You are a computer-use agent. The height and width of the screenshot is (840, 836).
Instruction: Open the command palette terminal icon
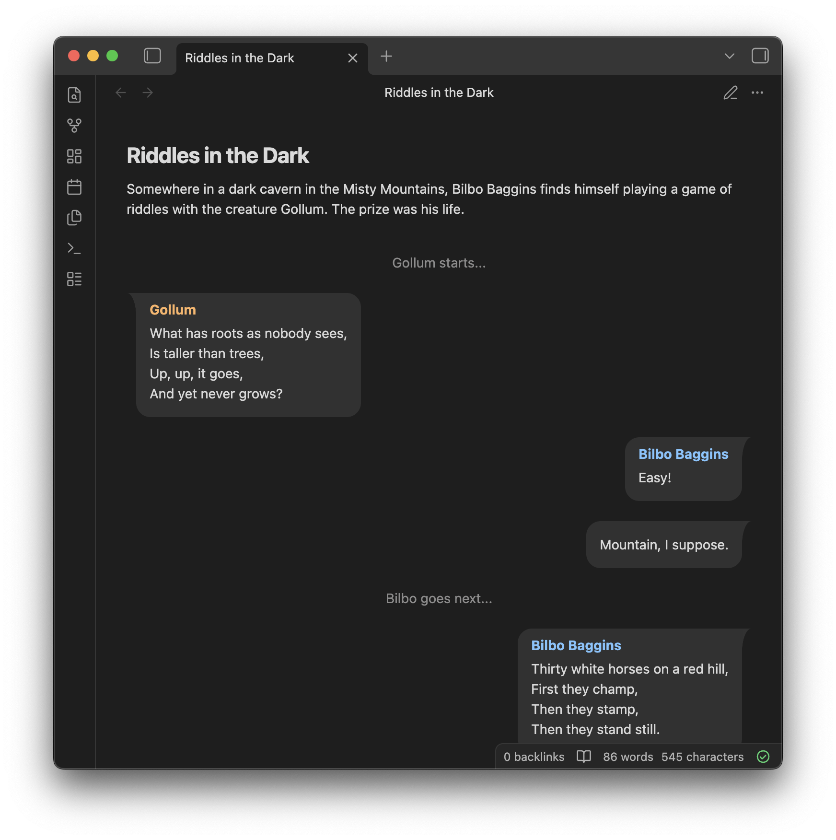pyautogui.click(x=74, y=248)
